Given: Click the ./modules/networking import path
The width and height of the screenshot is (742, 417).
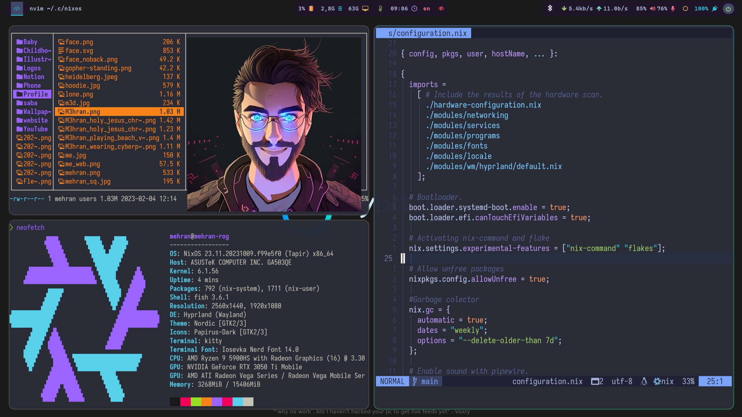Looking at the screenshot, I should (467, 115).
